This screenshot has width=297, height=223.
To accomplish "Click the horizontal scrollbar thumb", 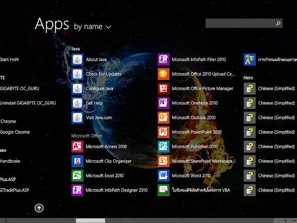I will click(x=90, y=221).
